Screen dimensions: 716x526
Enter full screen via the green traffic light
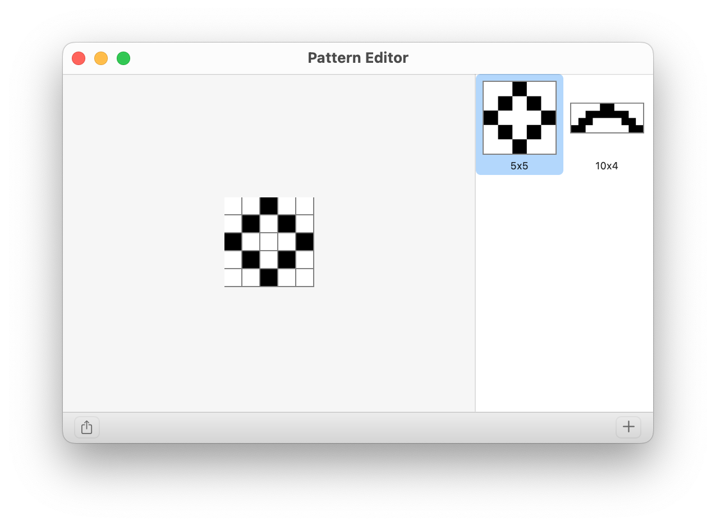tap(123, 58)
